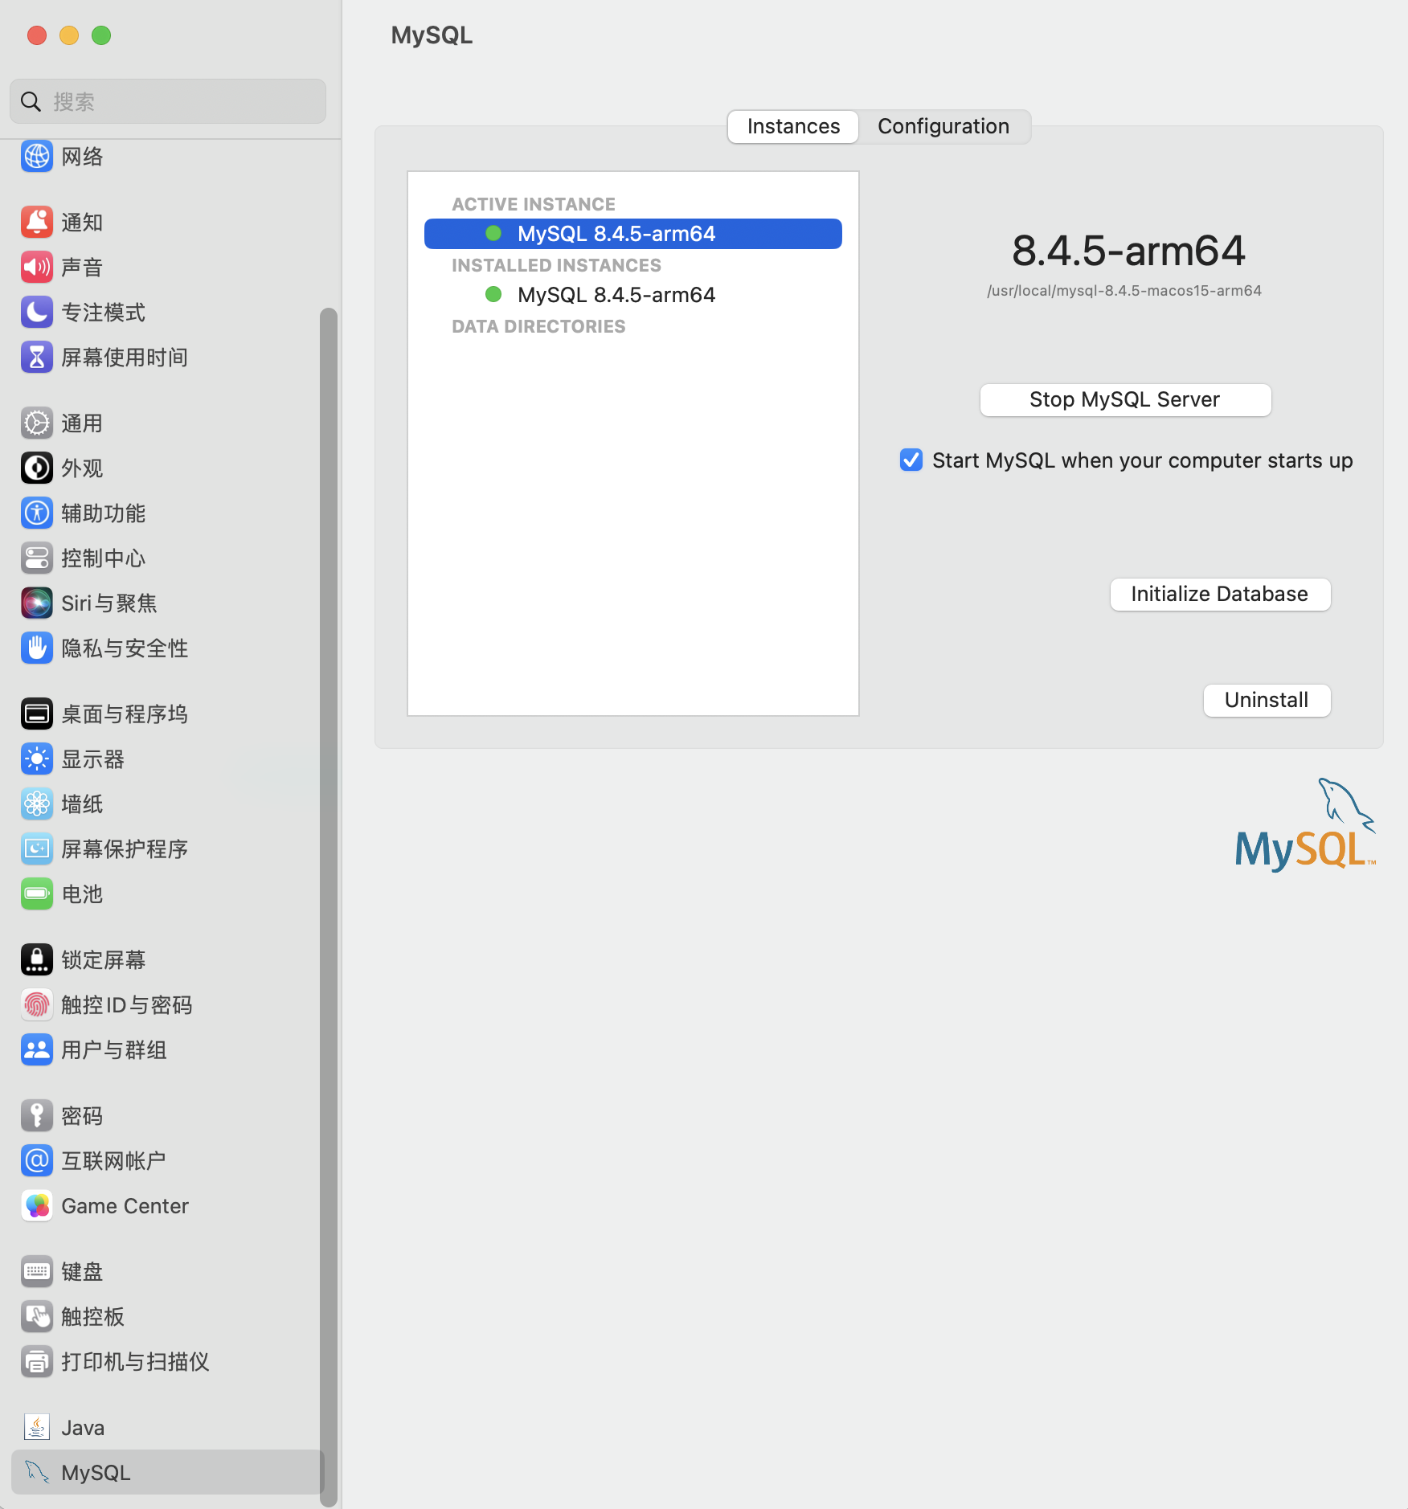
Task: Click the ACTIVE INSTANCE section header
Action: [534, 204]
